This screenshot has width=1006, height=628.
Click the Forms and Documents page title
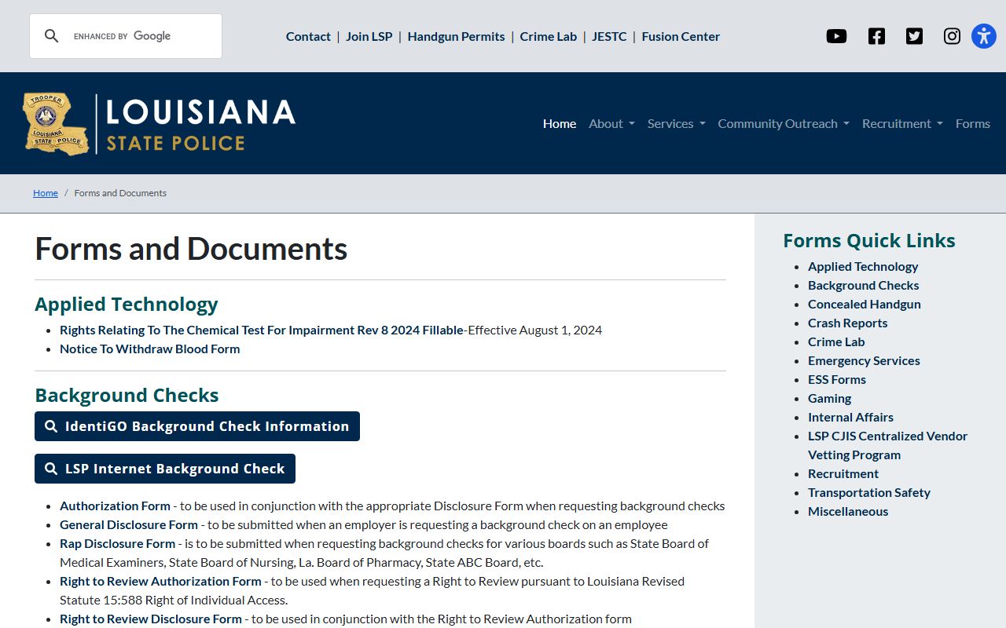click(191, 249)
